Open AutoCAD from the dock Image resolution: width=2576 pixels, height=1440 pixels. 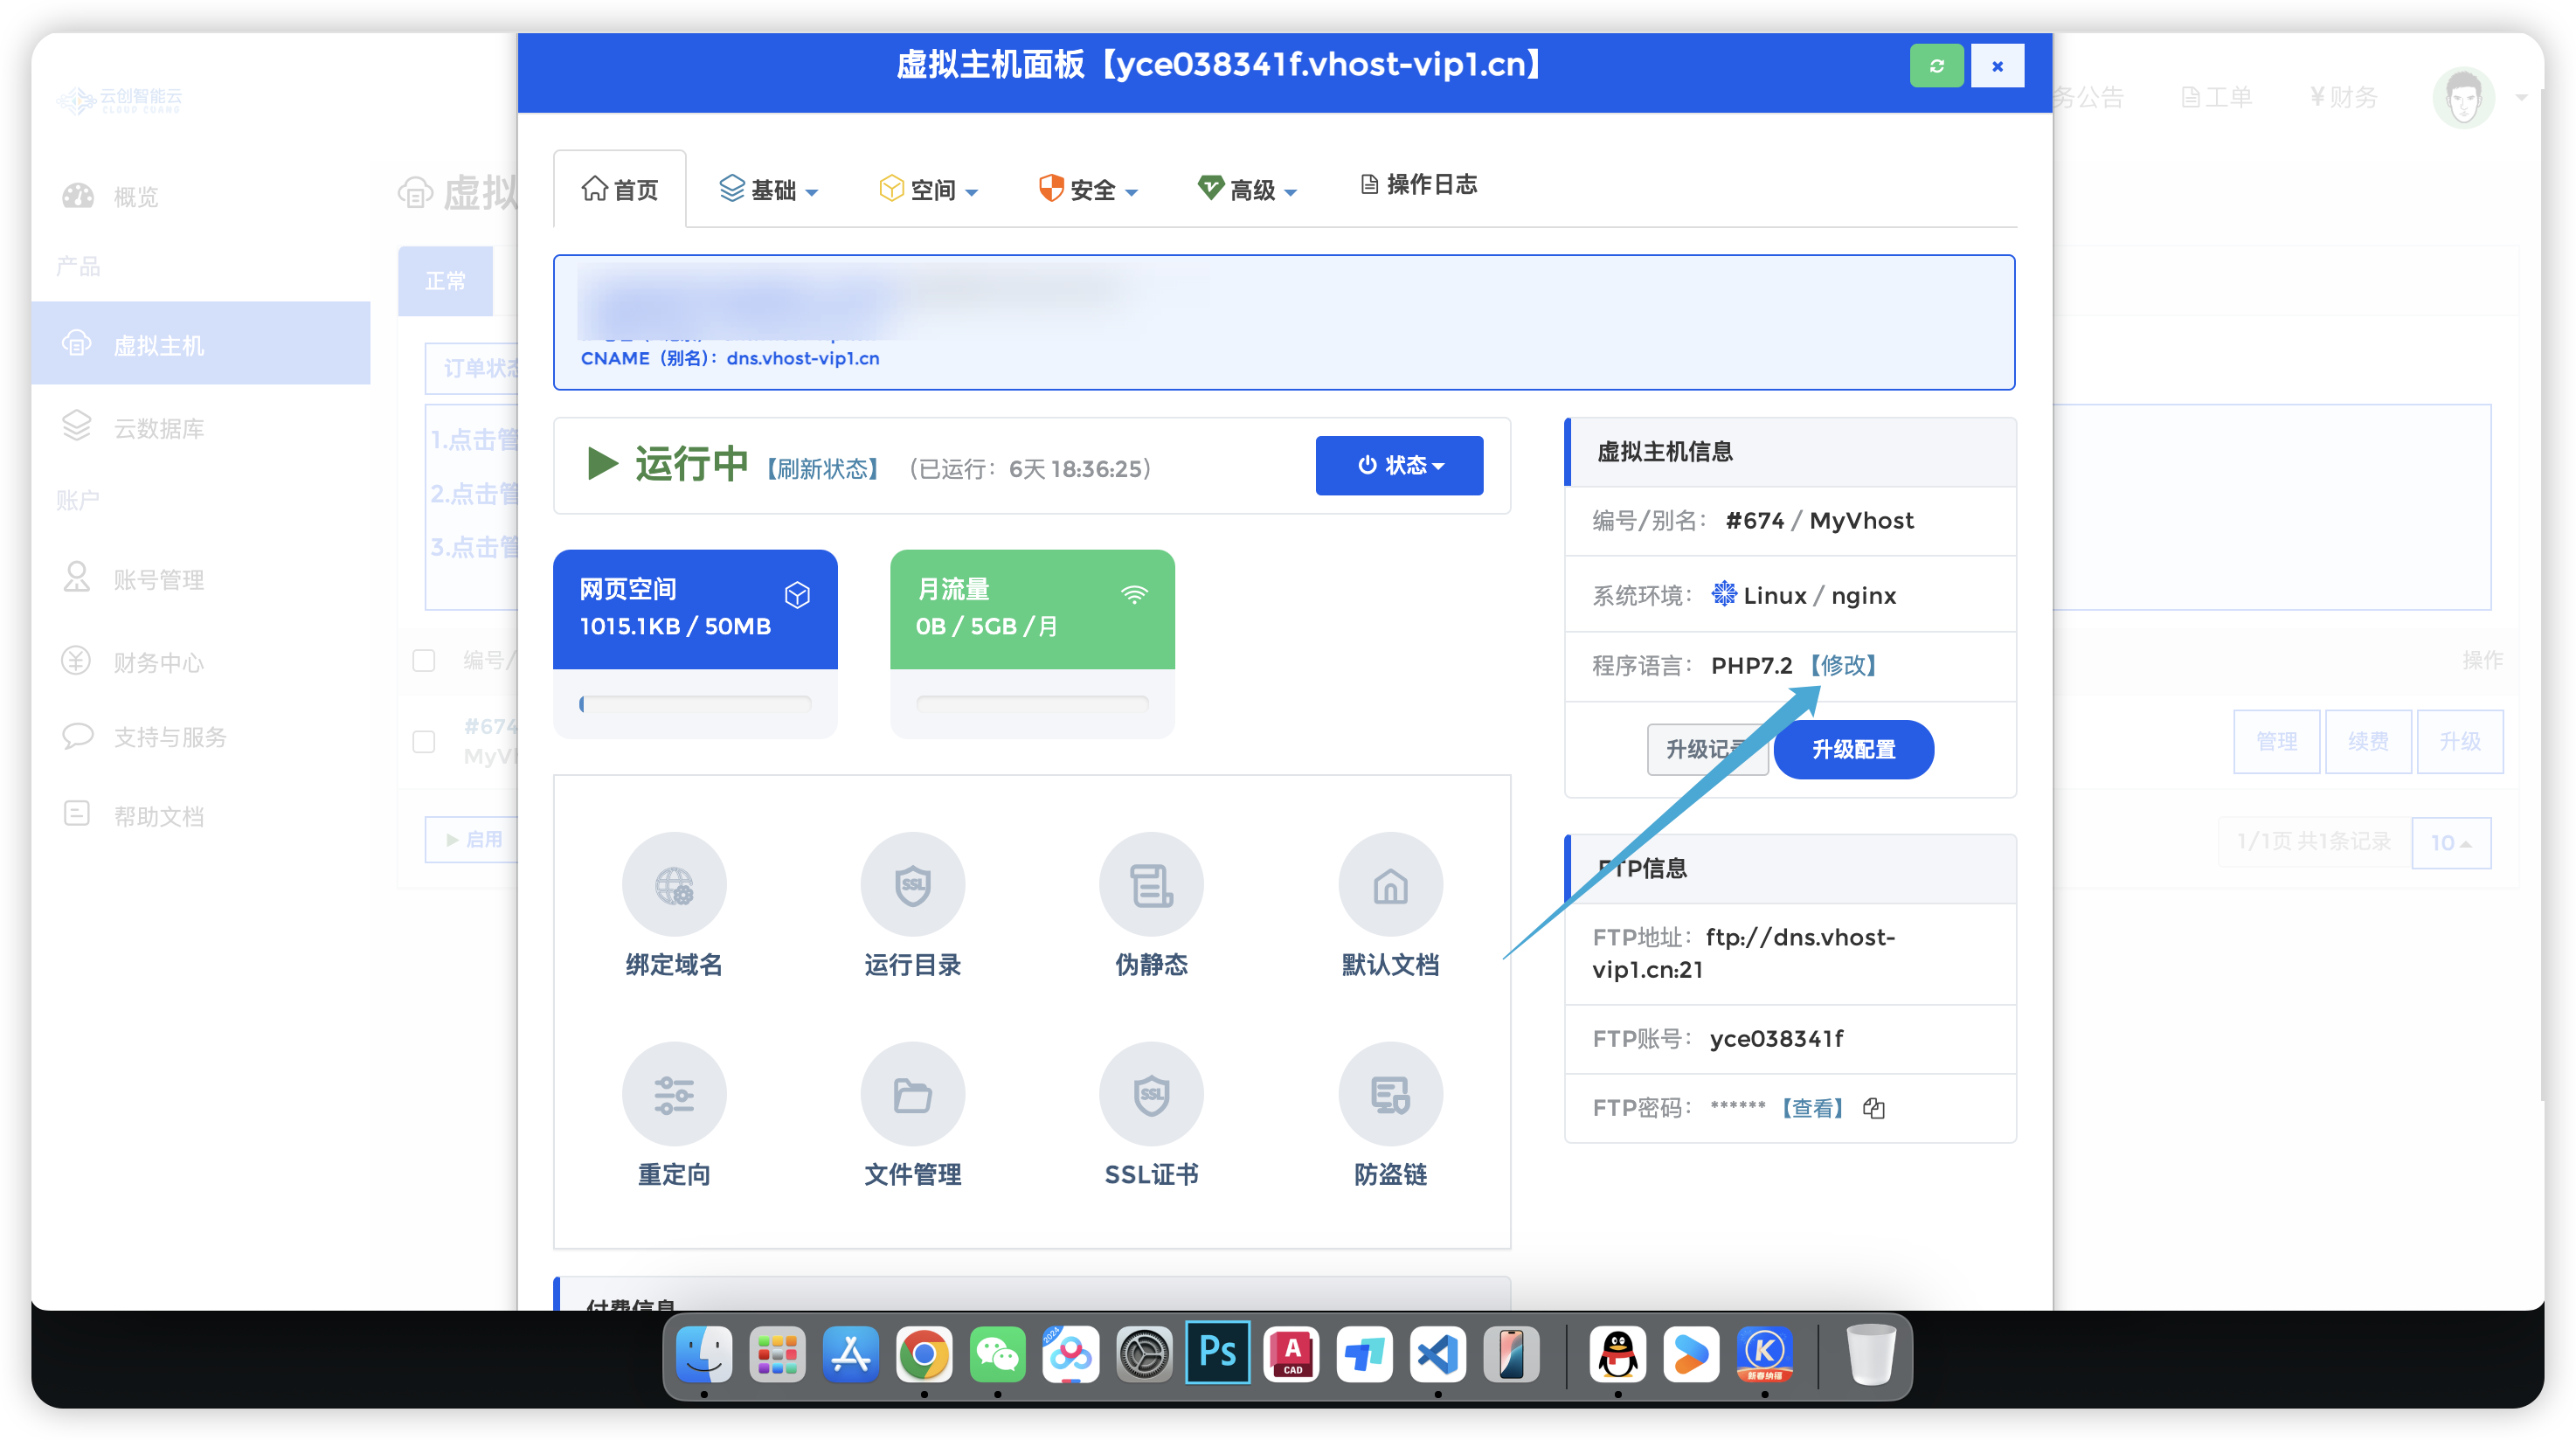click(x=1291, y=1355)
